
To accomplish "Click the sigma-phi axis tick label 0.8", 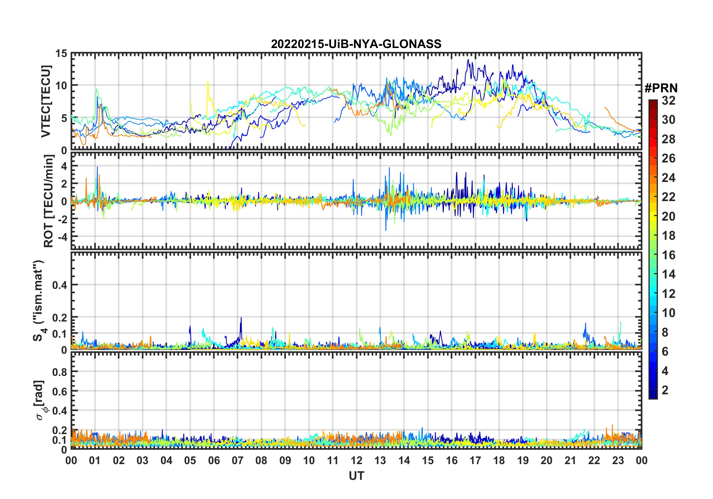I will [x=60, y=372].
